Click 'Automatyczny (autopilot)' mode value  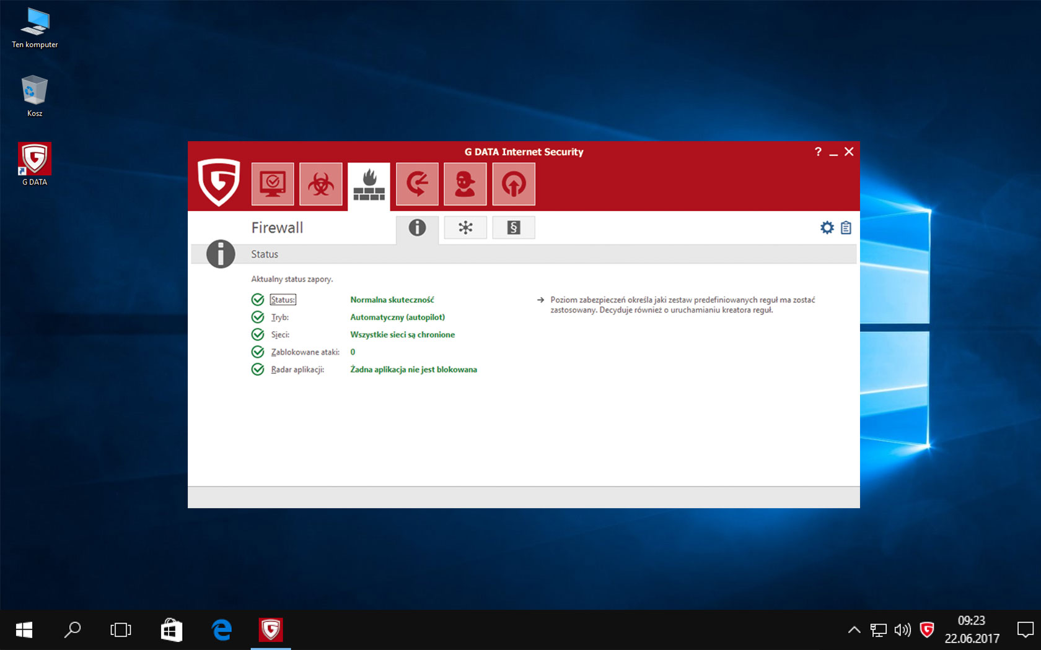397,317
